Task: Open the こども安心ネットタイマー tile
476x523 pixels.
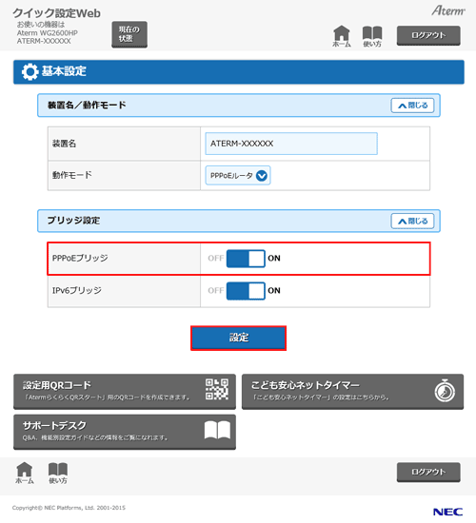Action: click(x=353, y=391)
